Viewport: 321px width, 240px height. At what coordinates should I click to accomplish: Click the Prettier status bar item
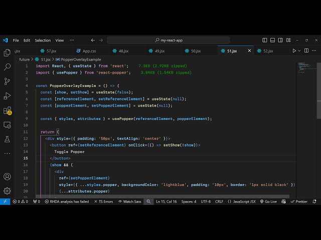[x=299, y=201]
